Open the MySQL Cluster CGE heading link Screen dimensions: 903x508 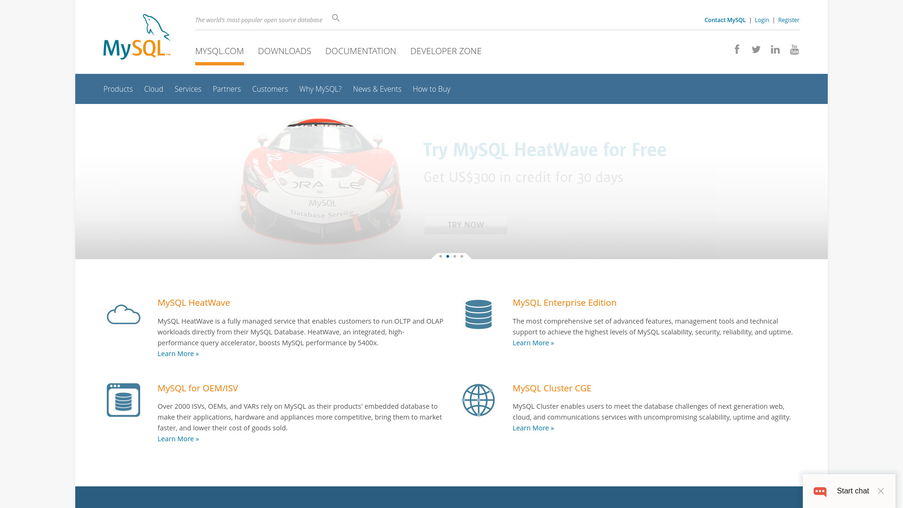(552, 389)
